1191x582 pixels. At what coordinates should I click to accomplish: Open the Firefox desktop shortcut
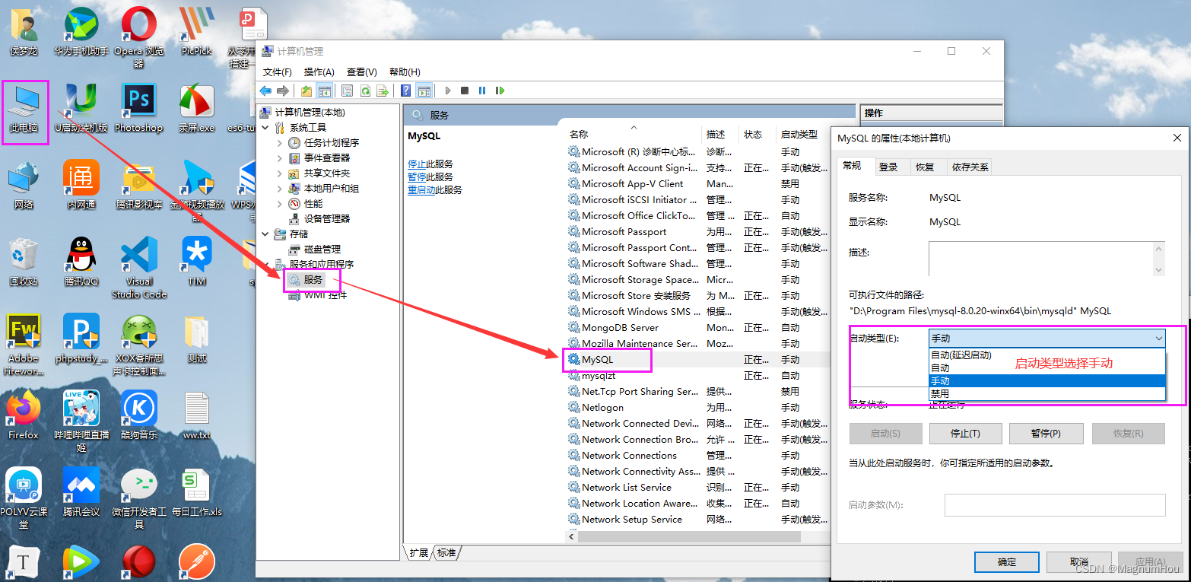coord(24,415)
